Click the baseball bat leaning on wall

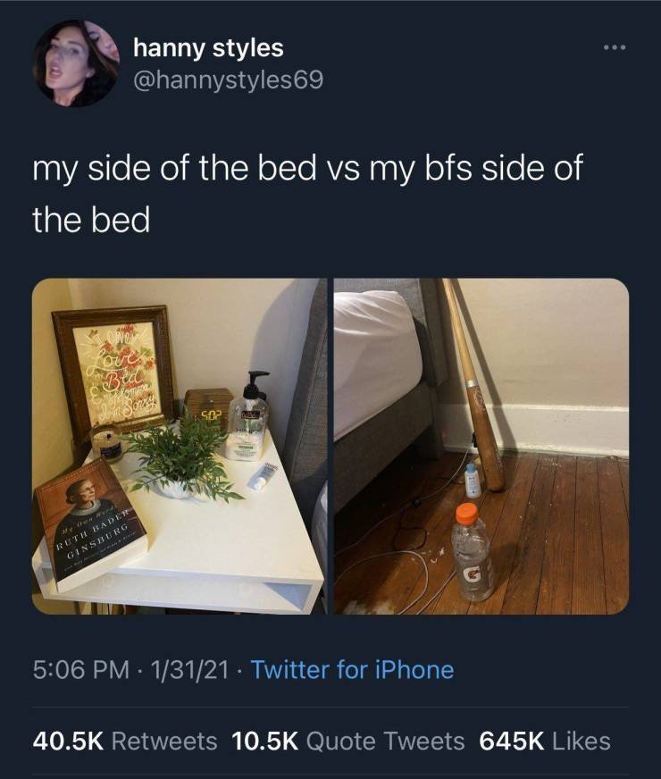(x=473, y=385)
